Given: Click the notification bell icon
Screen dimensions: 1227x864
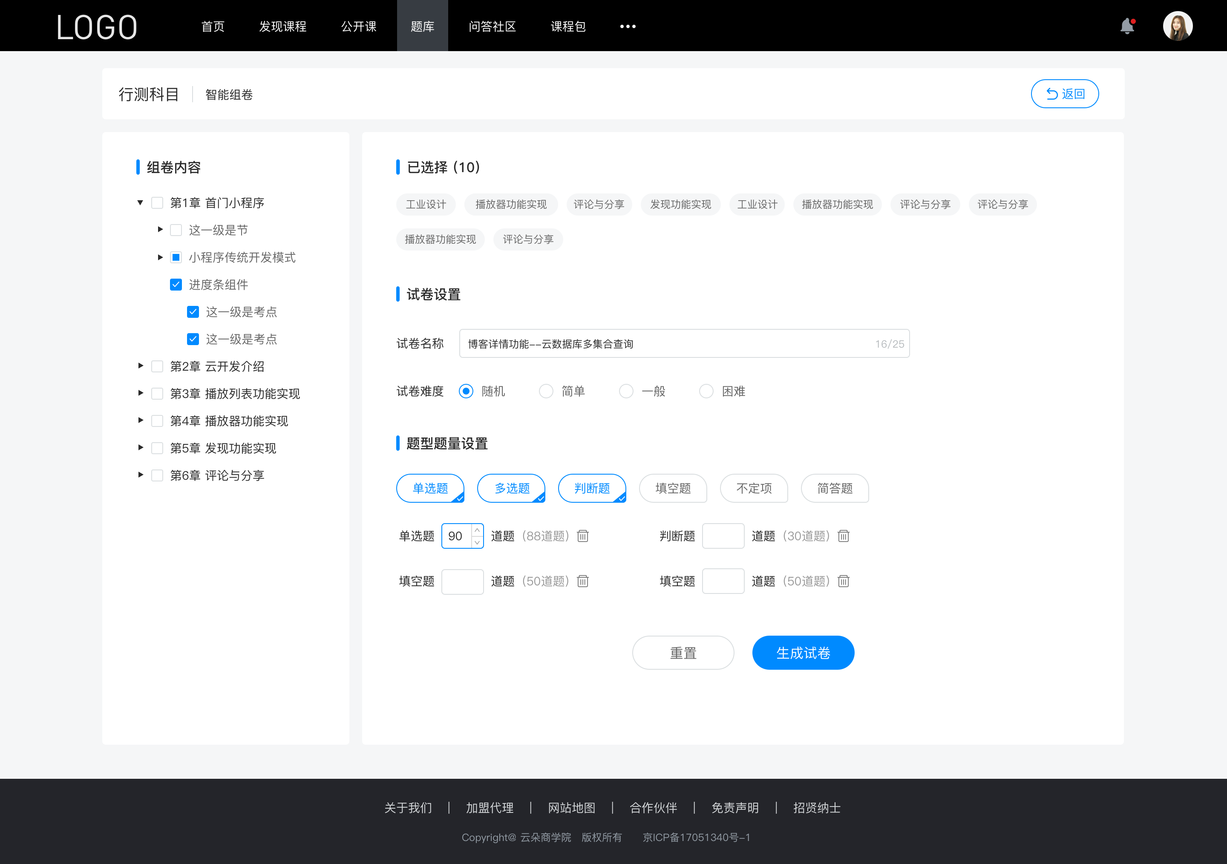Looking at the screenshot, I should point(1129,25).
